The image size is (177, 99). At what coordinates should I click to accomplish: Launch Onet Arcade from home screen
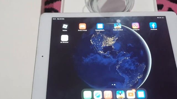(x=82, y=26)
